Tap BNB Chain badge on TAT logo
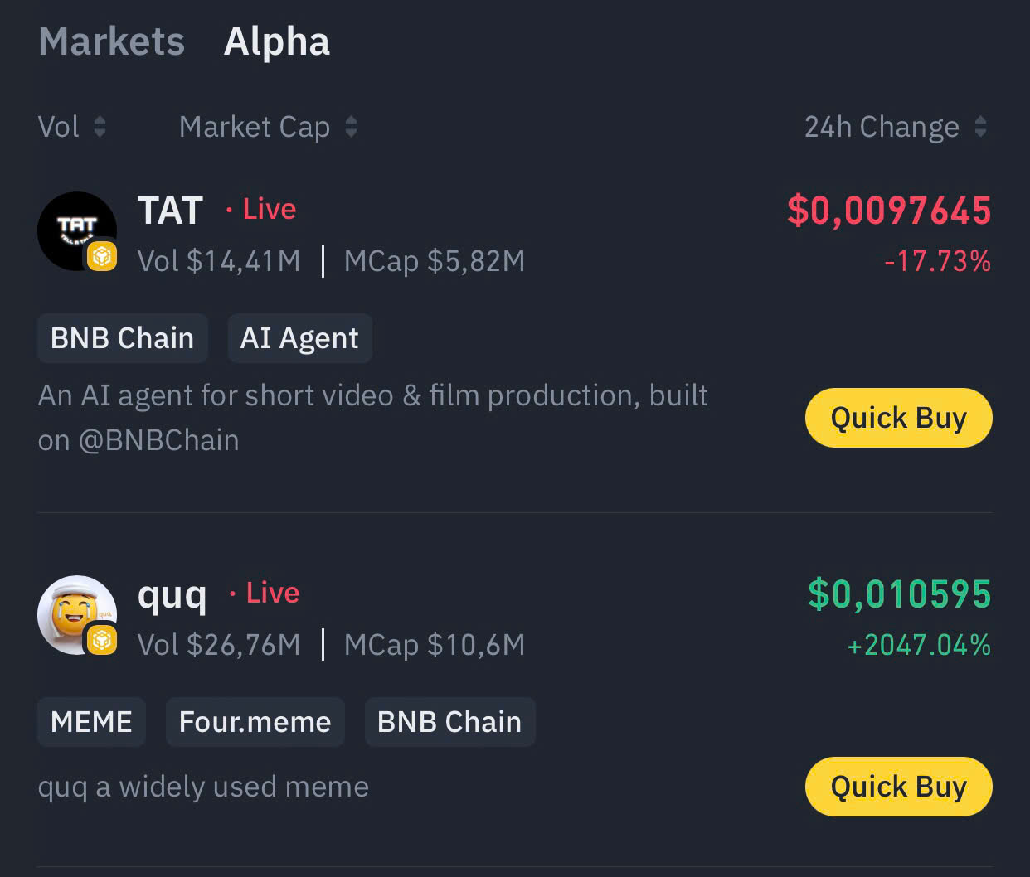The image size is (1030, 877). click(102, 256)
